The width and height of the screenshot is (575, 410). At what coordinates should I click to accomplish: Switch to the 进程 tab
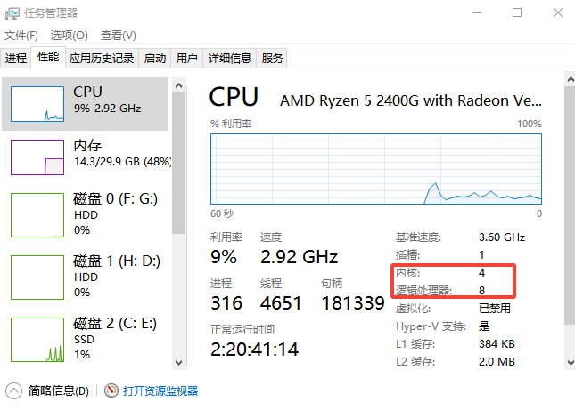click(16, 58)
